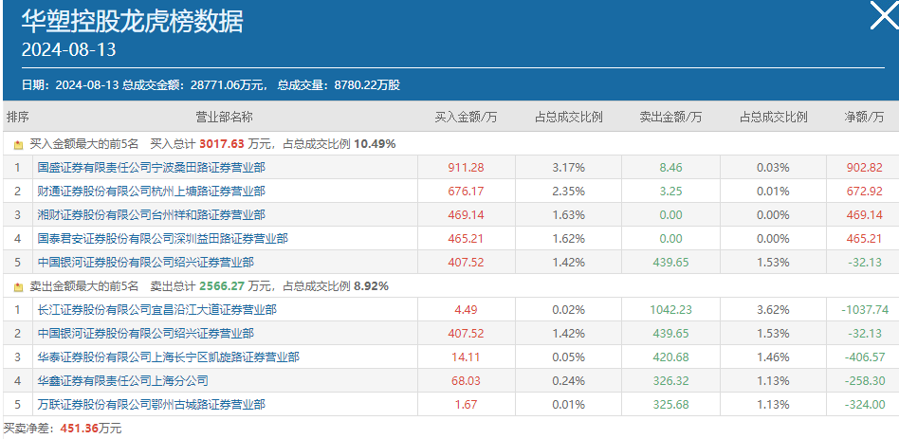Open 国盛证券有限责任公司宁波桑田路证券营业部 link
Screen dimensions: 899x439
[x=152, y=168]
